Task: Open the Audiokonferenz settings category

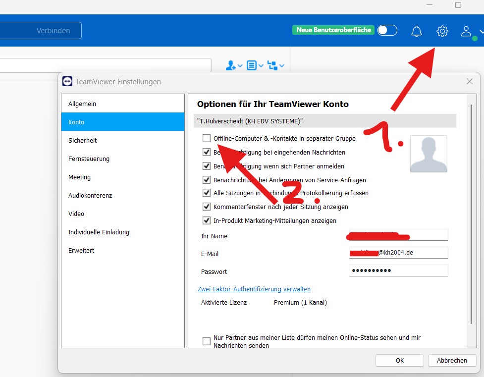Action: click(x=123, y=196)
